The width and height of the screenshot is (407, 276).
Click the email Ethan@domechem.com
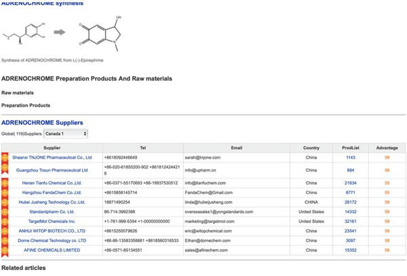208,241
